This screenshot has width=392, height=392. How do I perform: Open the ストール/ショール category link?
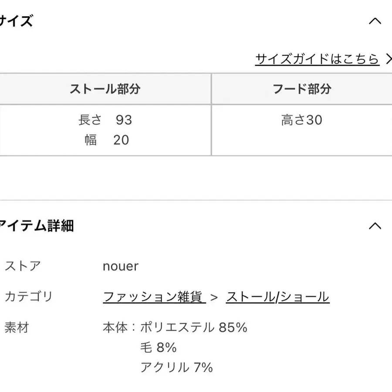tap(277, 297)
